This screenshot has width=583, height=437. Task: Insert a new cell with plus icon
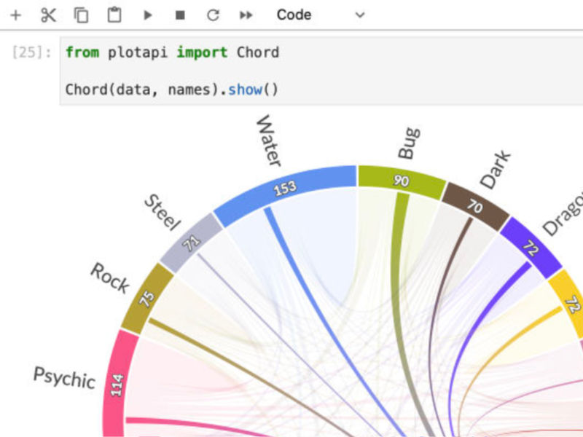pyautogui.click(x=15, y=15)
